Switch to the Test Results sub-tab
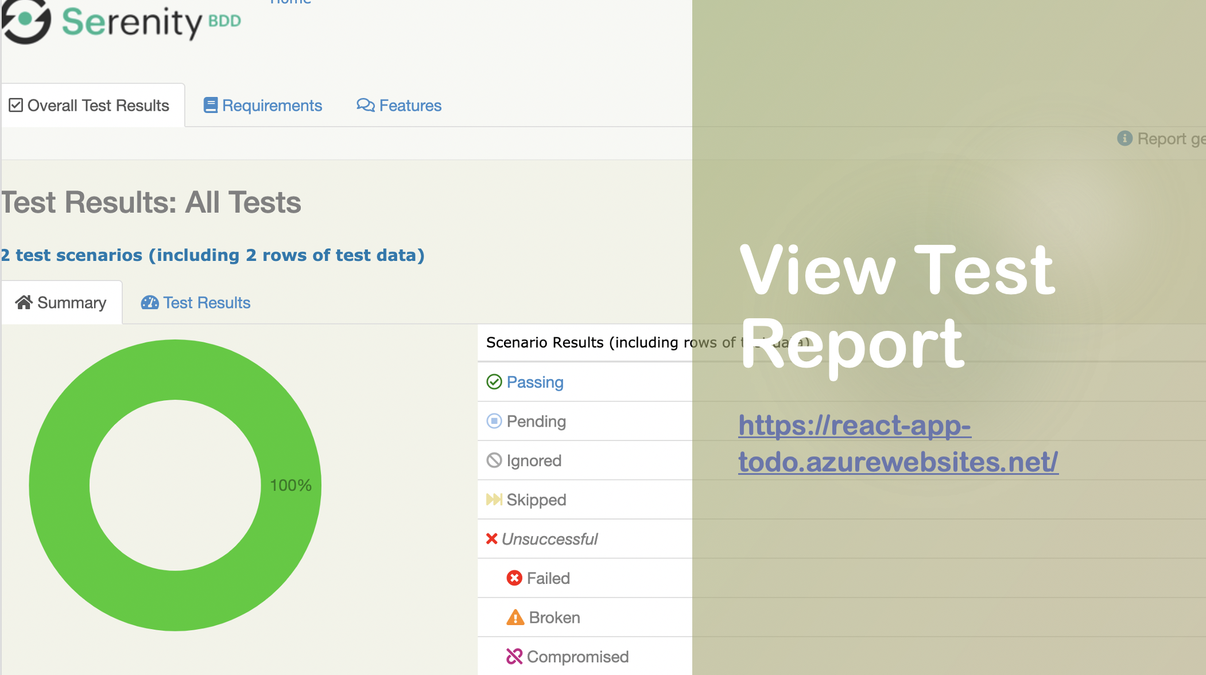 pos(207,303)
